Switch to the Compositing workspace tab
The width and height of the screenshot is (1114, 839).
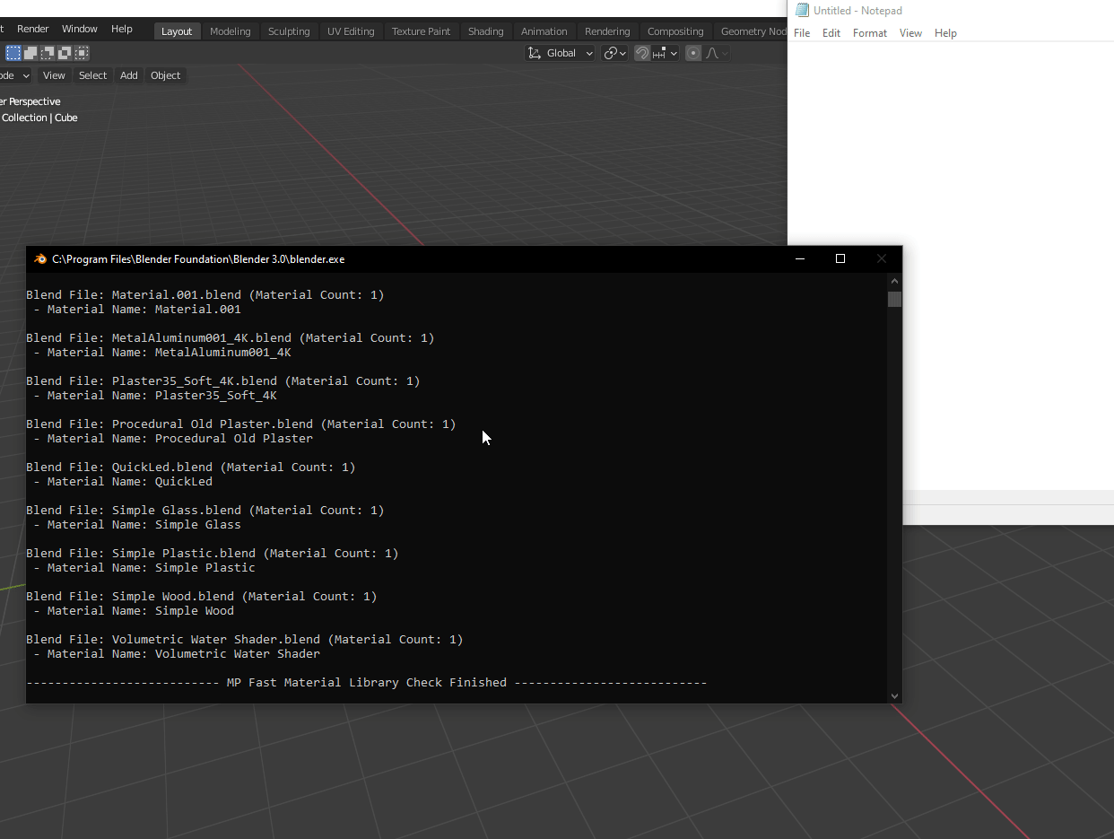click(x=675, y=31)
